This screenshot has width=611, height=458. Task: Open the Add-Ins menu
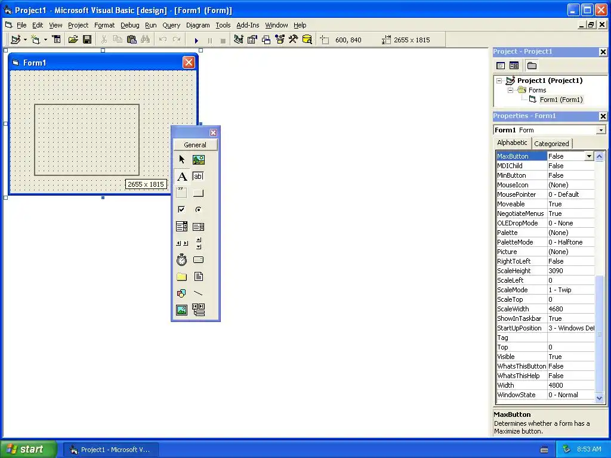pyautogui.click(x=248, y=25)
